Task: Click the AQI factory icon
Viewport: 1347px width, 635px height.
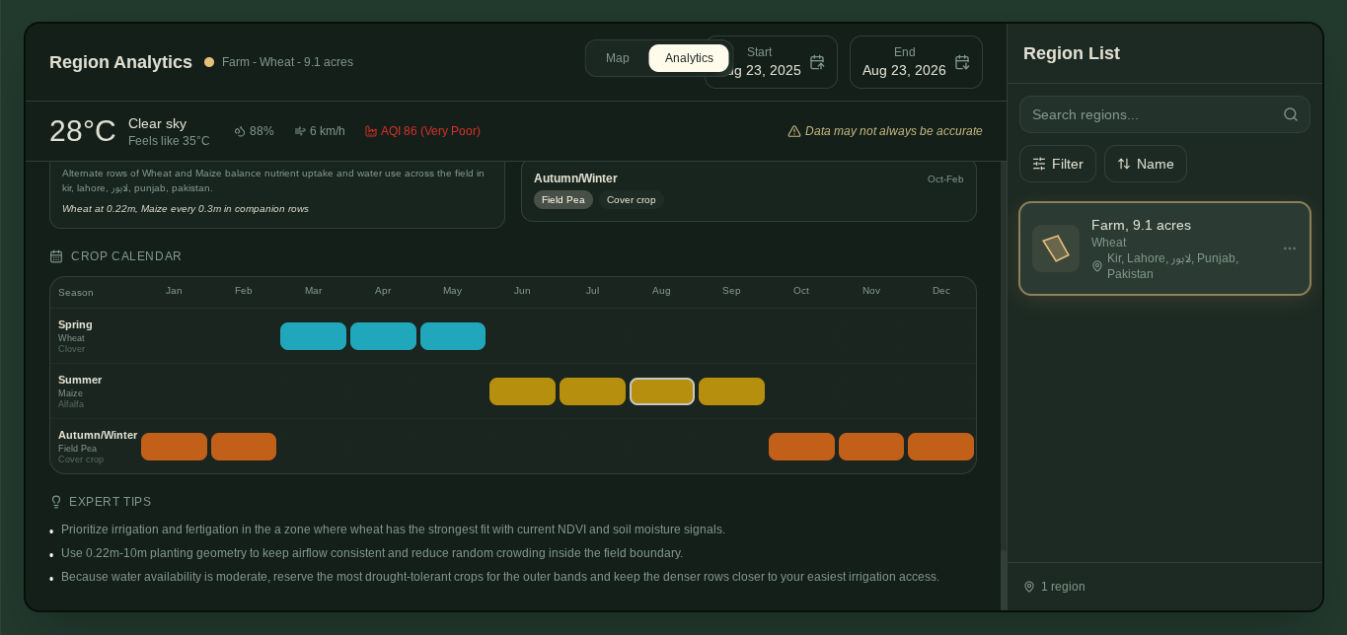Action: click(x=371, y=131)
